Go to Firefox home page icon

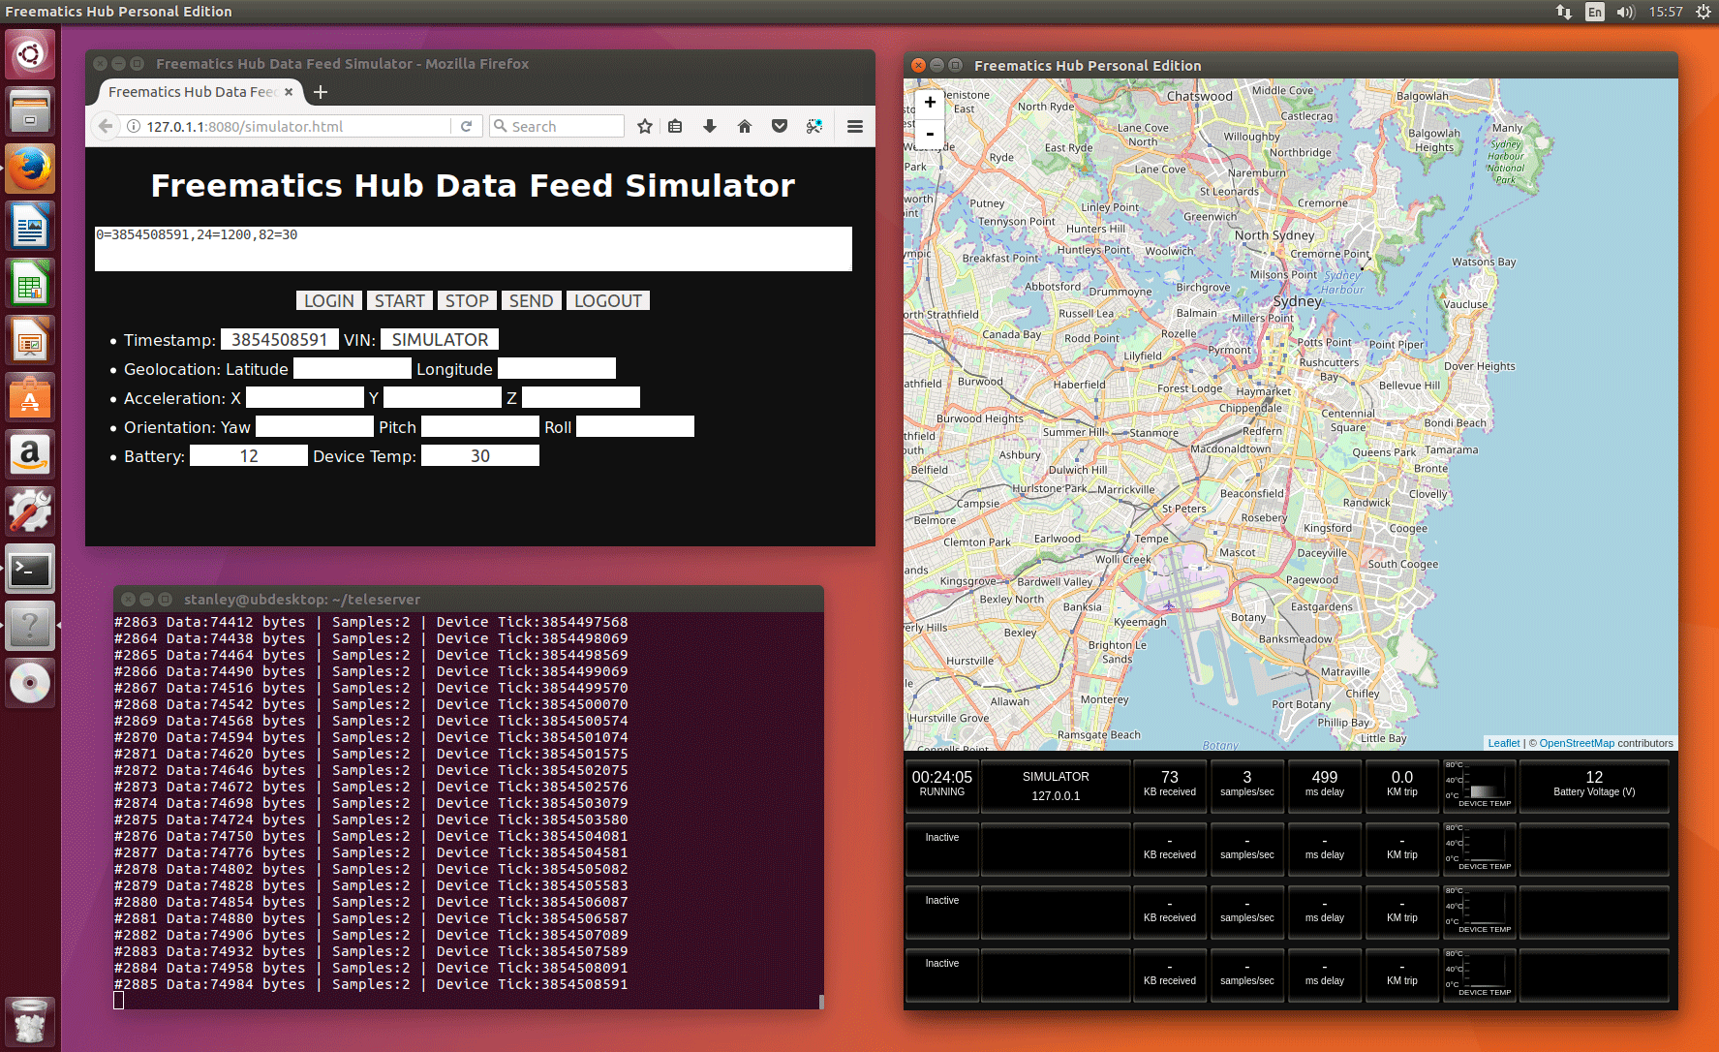pyautogui.click(x=745, y=126)
